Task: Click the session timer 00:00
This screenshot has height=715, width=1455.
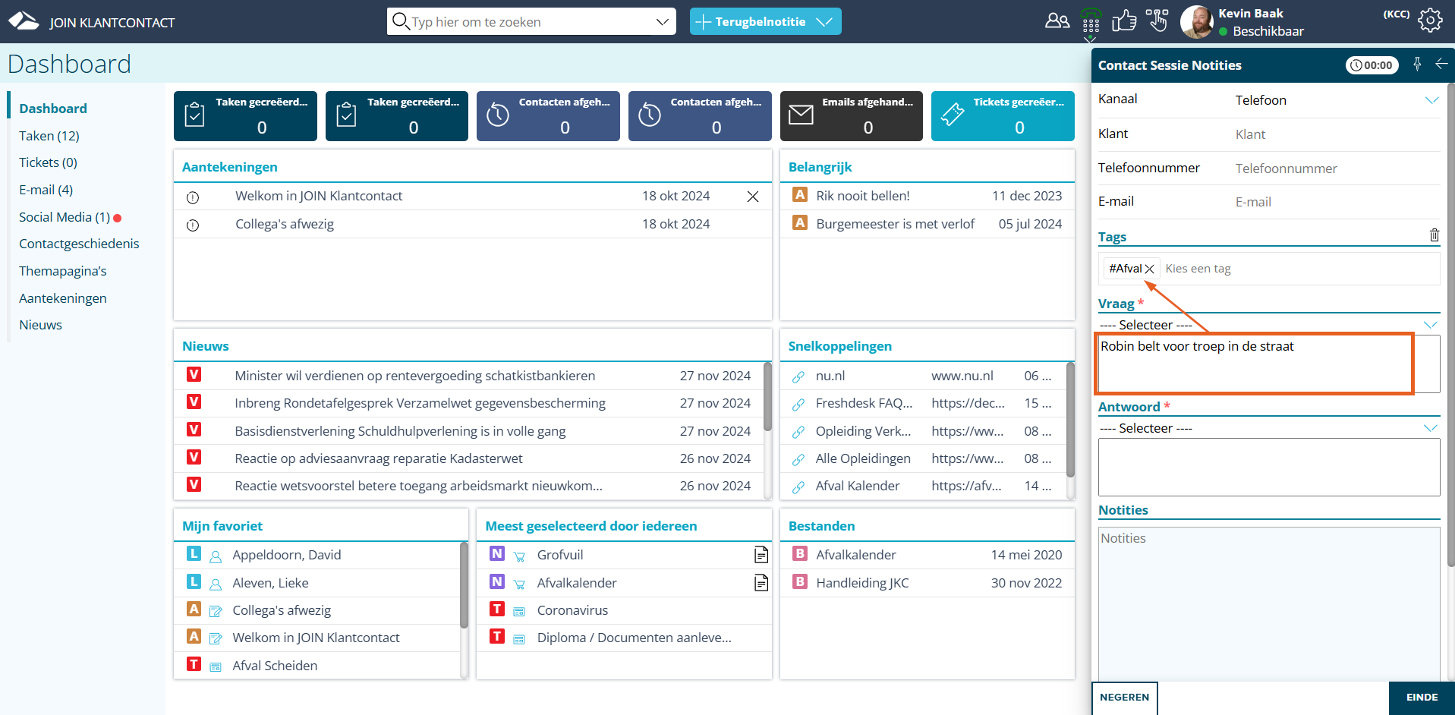Action: pyautogui.click(x=1372, y=65)
